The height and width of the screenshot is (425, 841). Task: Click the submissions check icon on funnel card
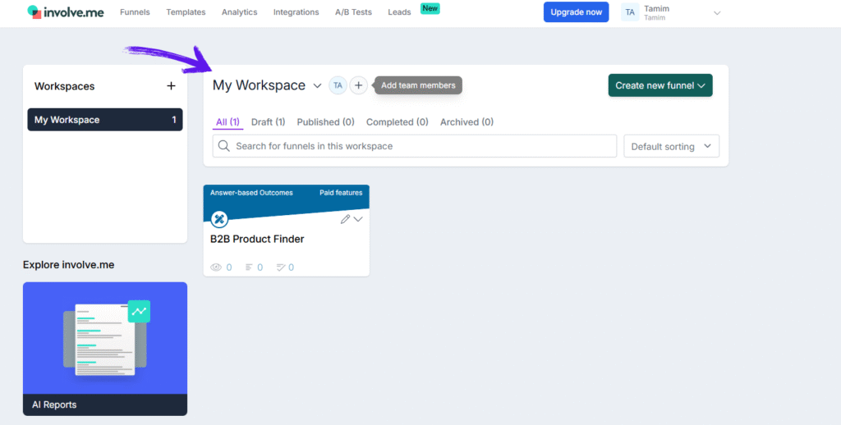pos(280,267)
